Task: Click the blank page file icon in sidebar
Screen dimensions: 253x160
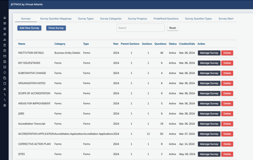Action: pos(5,84)
